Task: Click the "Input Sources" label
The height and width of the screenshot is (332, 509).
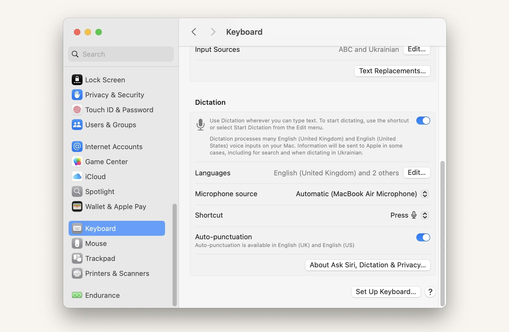Action: point(217,50)
